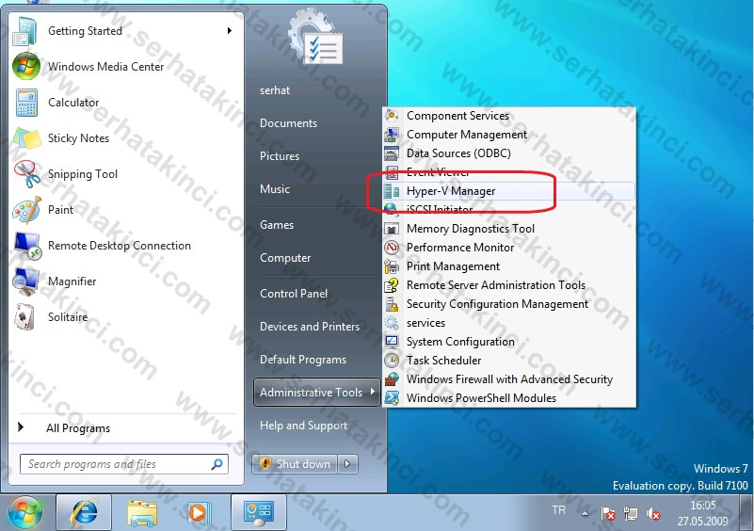Open Action Center flag tray icon
Viewport: 754px width, 531px height.
click(608, 514)
